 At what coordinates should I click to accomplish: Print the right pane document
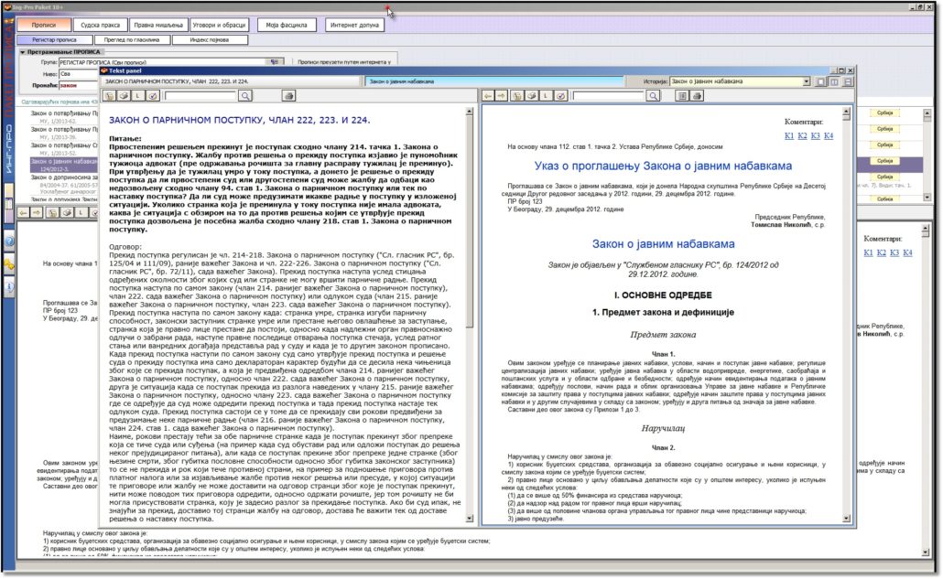click(x=697, y=96)
